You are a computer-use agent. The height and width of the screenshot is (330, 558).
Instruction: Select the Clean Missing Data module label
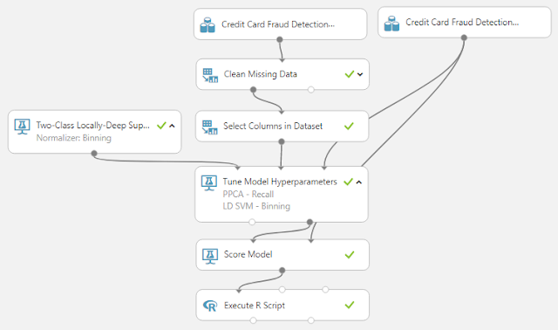[x=260, y=74]
